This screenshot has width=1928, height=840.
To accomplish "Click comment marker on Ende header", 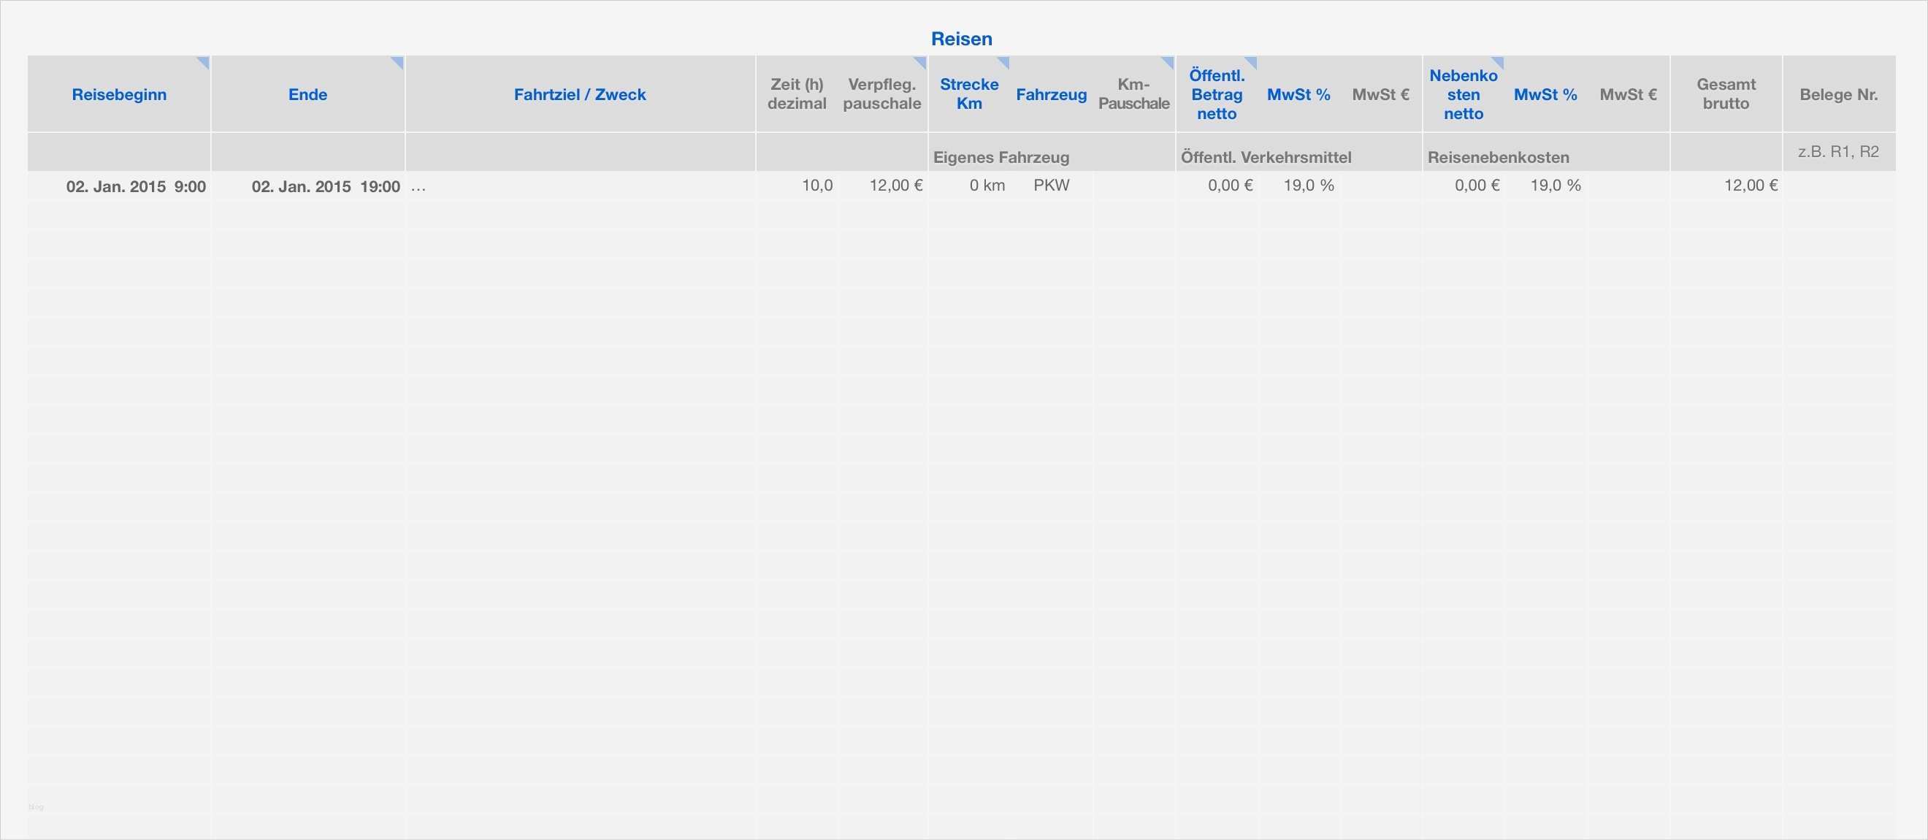I will tap(398, 61).
